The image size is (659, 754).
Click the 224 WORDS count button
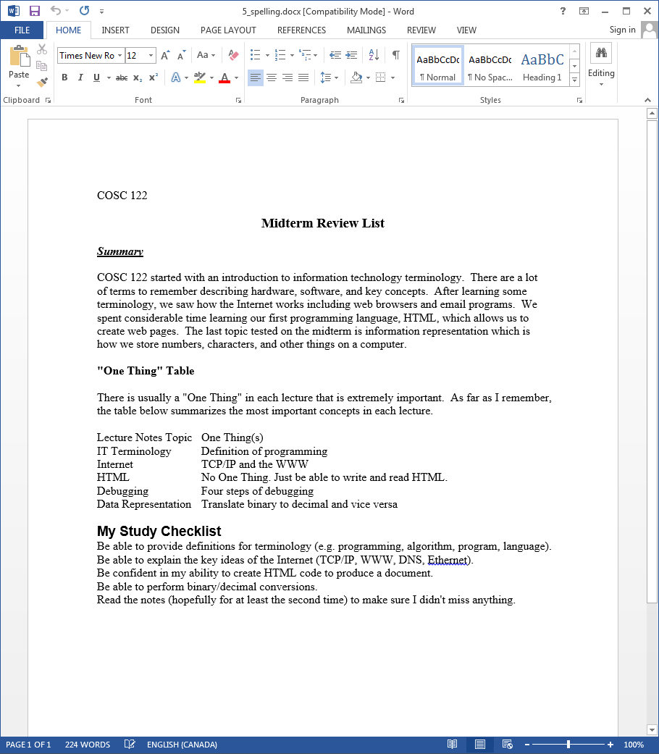88,745
